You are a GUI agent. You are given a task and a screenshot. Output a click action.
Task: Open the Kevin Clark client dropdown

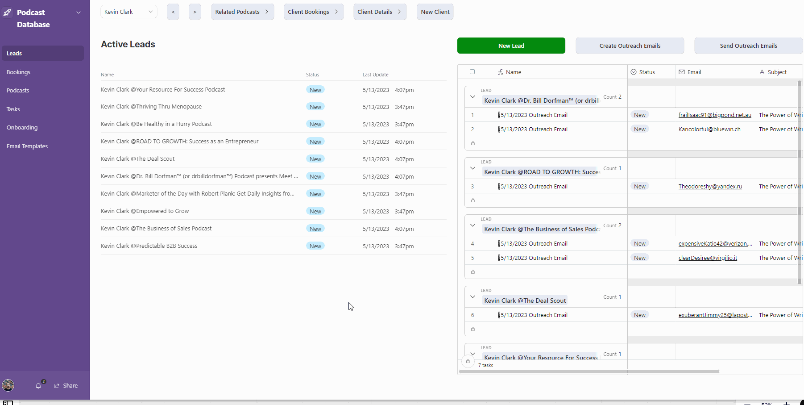[128, 12]
